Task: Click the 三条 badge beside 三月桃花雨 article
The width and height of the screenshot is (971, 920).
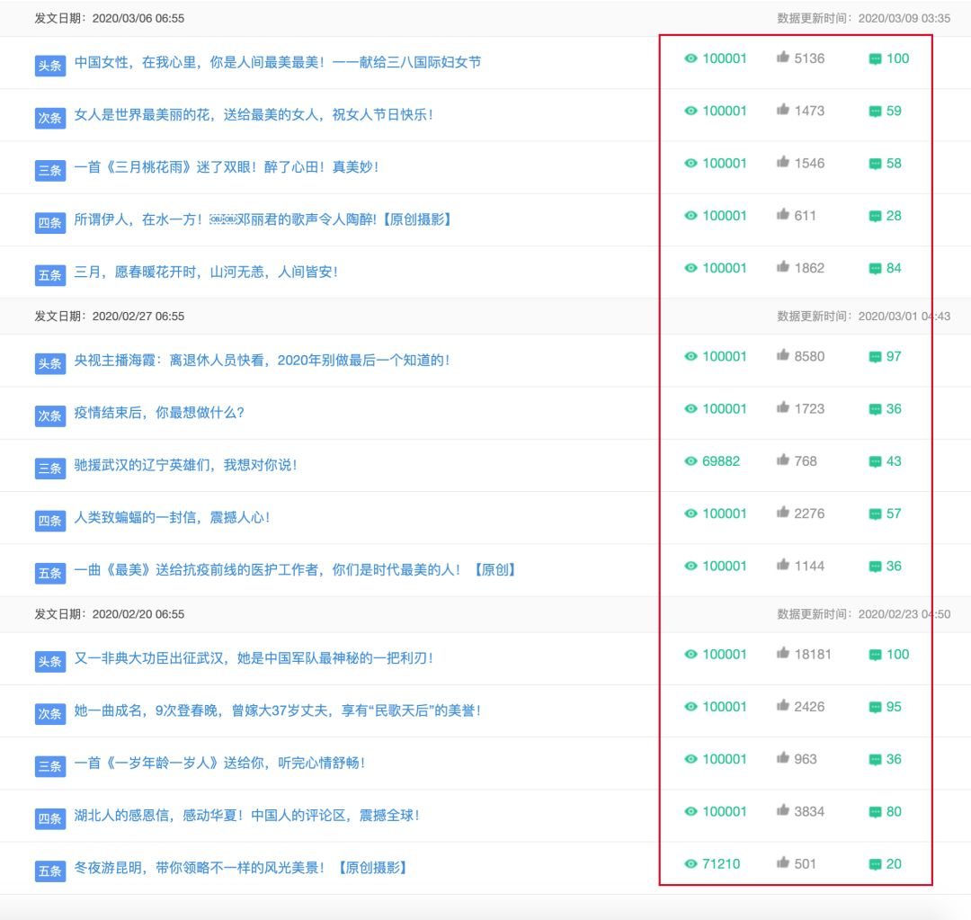Action: [x=50, y=170]
